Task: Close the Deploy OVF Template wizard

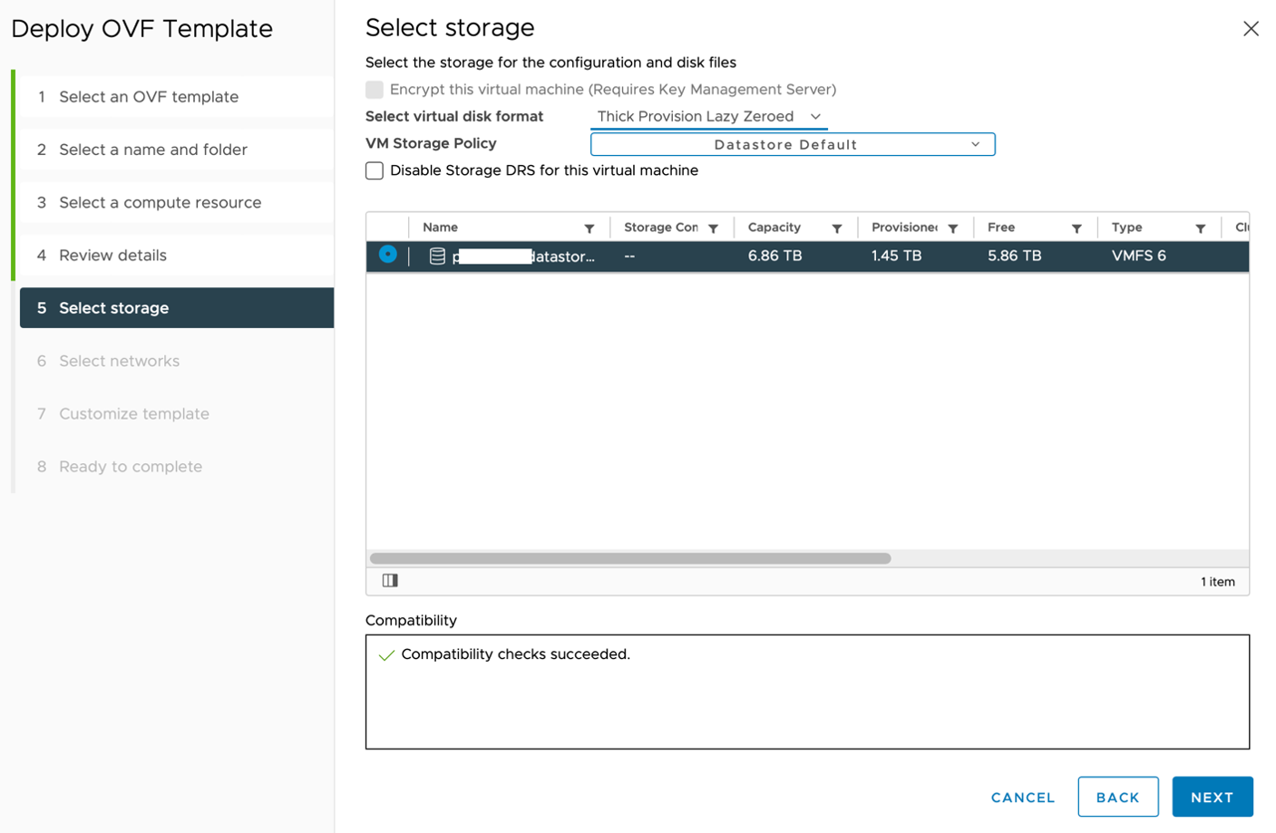Action: tap(1251, 28)
